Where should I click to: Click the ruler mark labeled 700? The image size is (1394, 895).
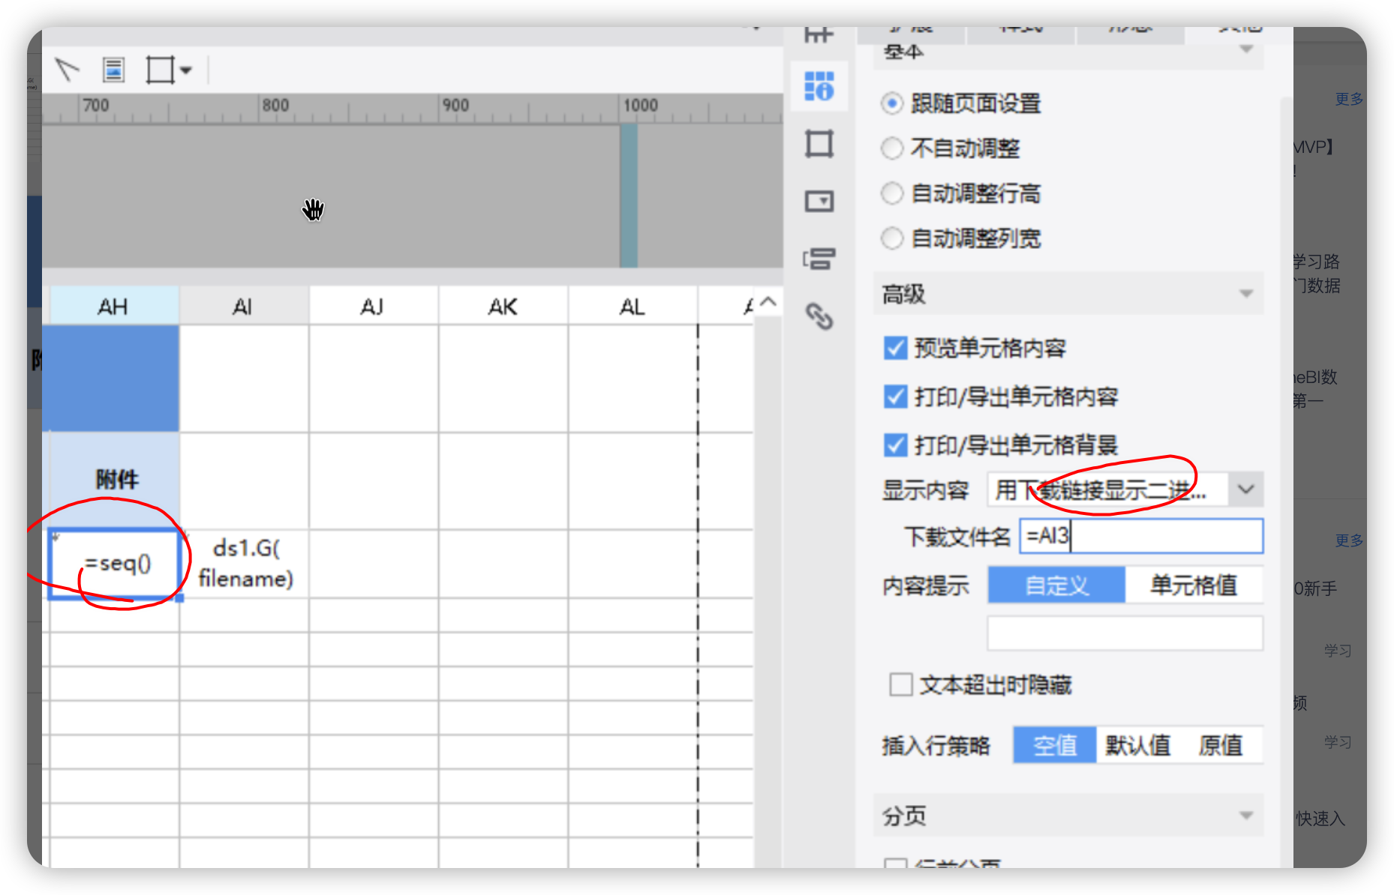click(95, 105)
